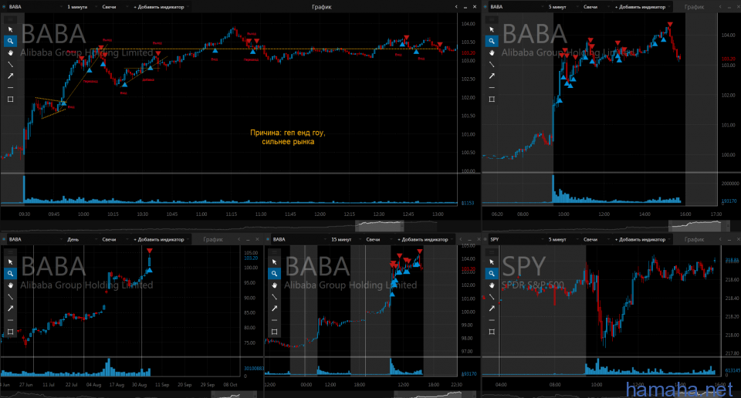Open the SPY ticker dropdown
The width and height of the screenshot is (741, 398).
pos(516,239)
